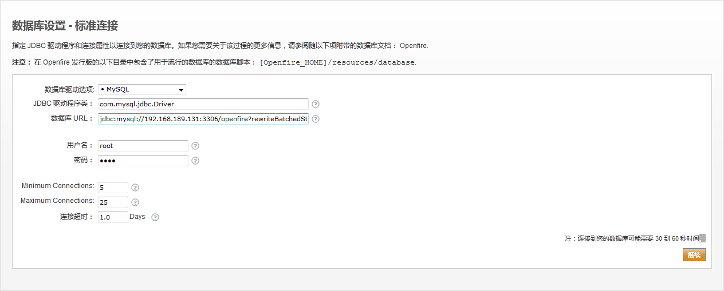Click the Maximum Connections value box
Viewport: 724px width, 291px height.
click(x=113, y=202)
